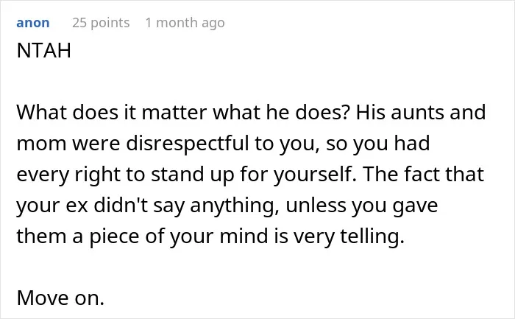
Task: Click the phrase stand up for yourself
Action: [254, 175]
